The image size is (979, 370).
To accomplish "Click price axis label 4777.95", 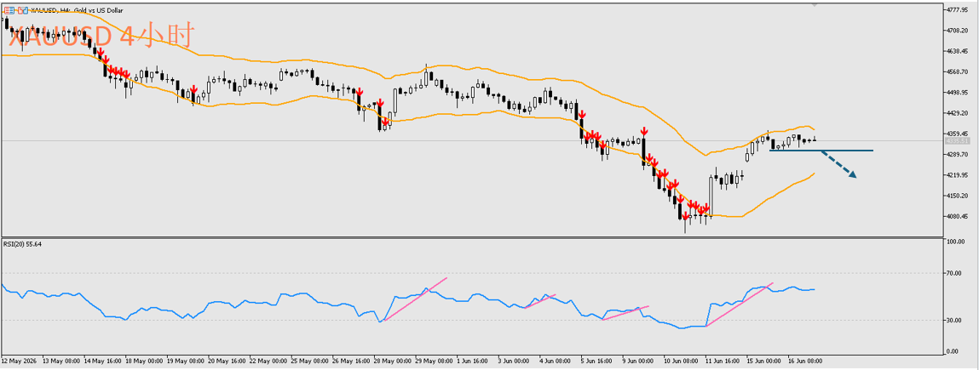I will pyautogui.click(x=956, y=10).
